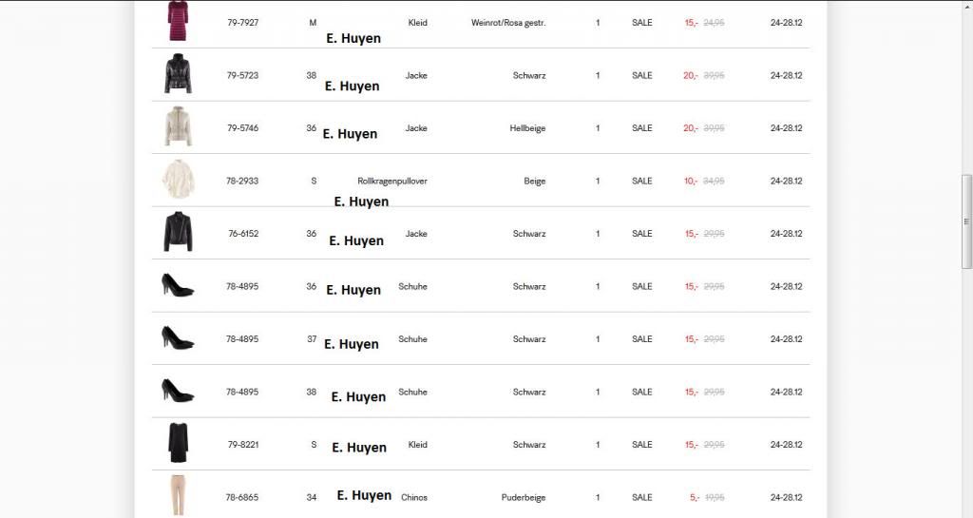The height and width of the screenshot is (518, 973).
Task: Click article number 78-6865
Action: (x=242, y=497)
